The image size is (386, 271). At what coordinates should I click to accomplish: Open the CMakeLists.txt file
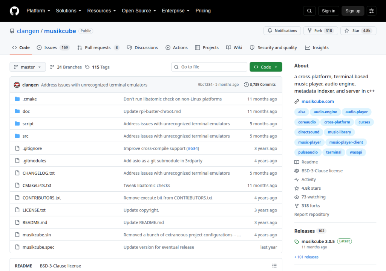pyautogui.click(x=37, y=186)
